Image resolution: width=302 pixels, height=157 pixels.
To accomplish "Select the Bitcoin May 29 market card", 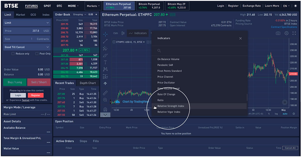I will pos(176,6).
